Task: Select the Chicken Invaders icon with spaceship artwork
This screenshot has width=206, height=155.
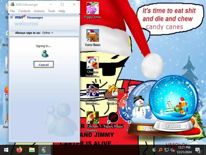Action: [93, 94]
